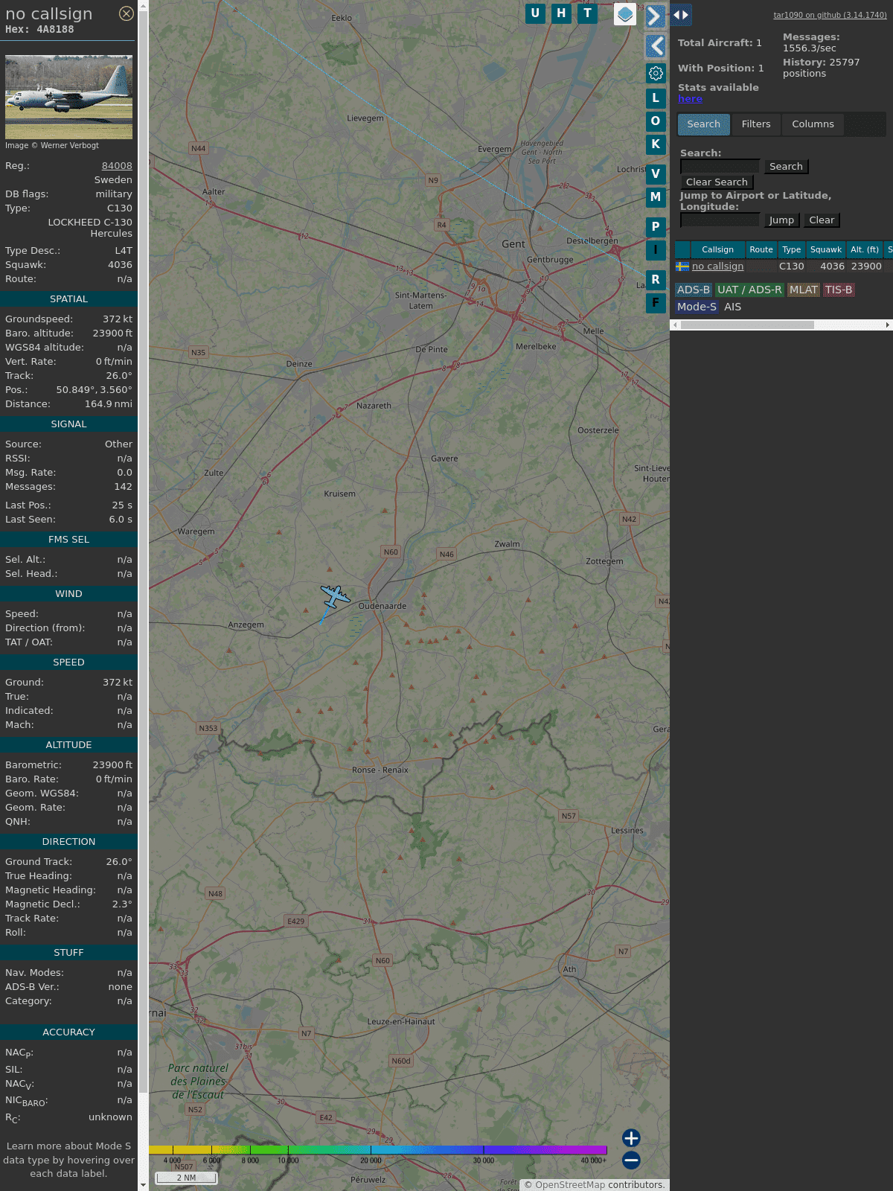Close the selected aircraft info panel
The width and height of the screenshot is (893, 1191).
pos(127,13)
